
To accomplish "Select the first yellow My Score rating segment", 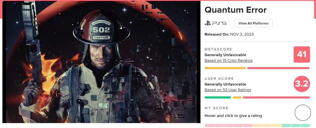I will 257,125.
